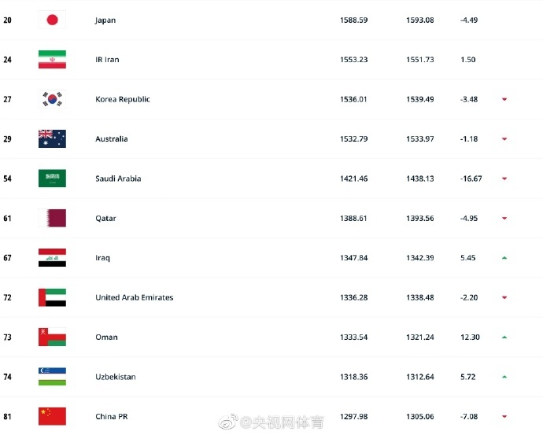Open the Uzbekistan team name link
The image size is (543, 435).
coord(115,377)
